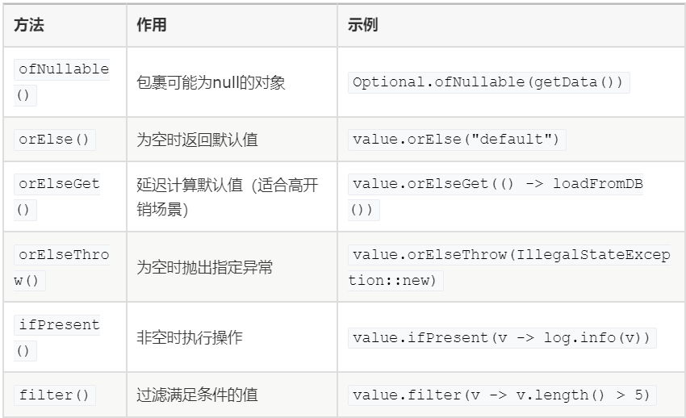The image size is (686, 418).
Task: Click description 包裹可能为null的对象
Action: (211, 82)
